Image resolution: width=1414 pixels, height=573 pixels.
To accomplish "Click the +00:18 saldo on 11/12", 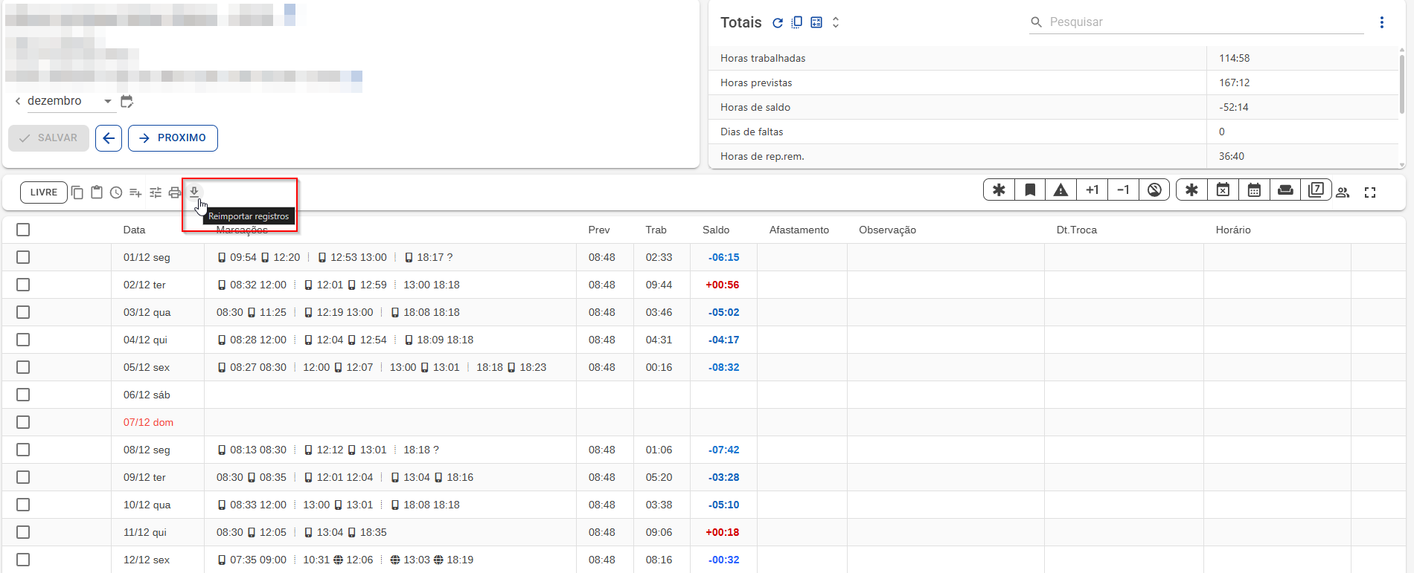I will pyautogui.click(x=723, y=532).
